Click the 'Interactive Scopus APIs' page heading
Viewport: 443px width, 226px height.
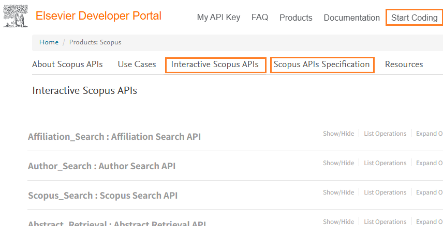tap(84, 91)
